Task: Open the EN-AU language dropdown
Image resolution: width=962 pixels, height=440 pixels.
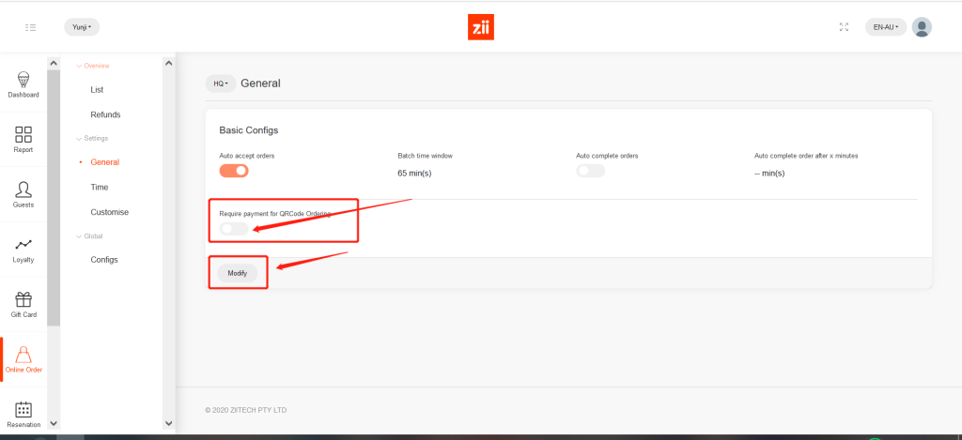Action: click(x=886, y=27)
